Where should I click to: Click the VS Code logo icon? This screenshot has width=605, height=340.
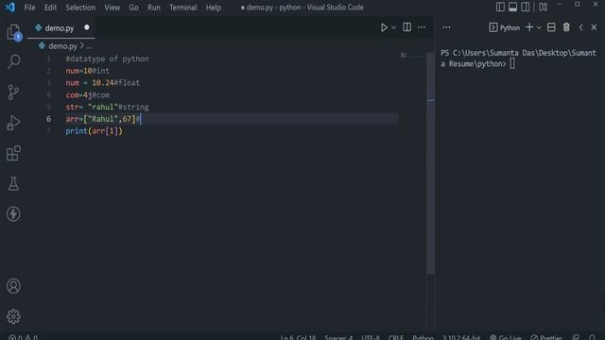[x=9, y=7]
